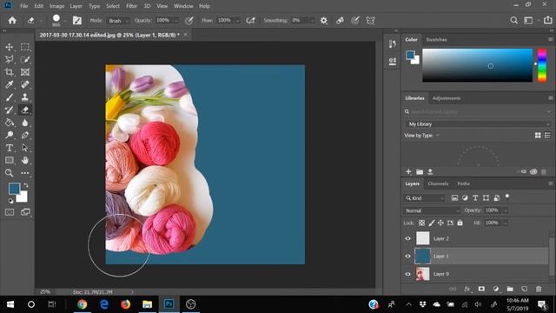
Task: Select the Pen tool
Action: tap(25, 136)
